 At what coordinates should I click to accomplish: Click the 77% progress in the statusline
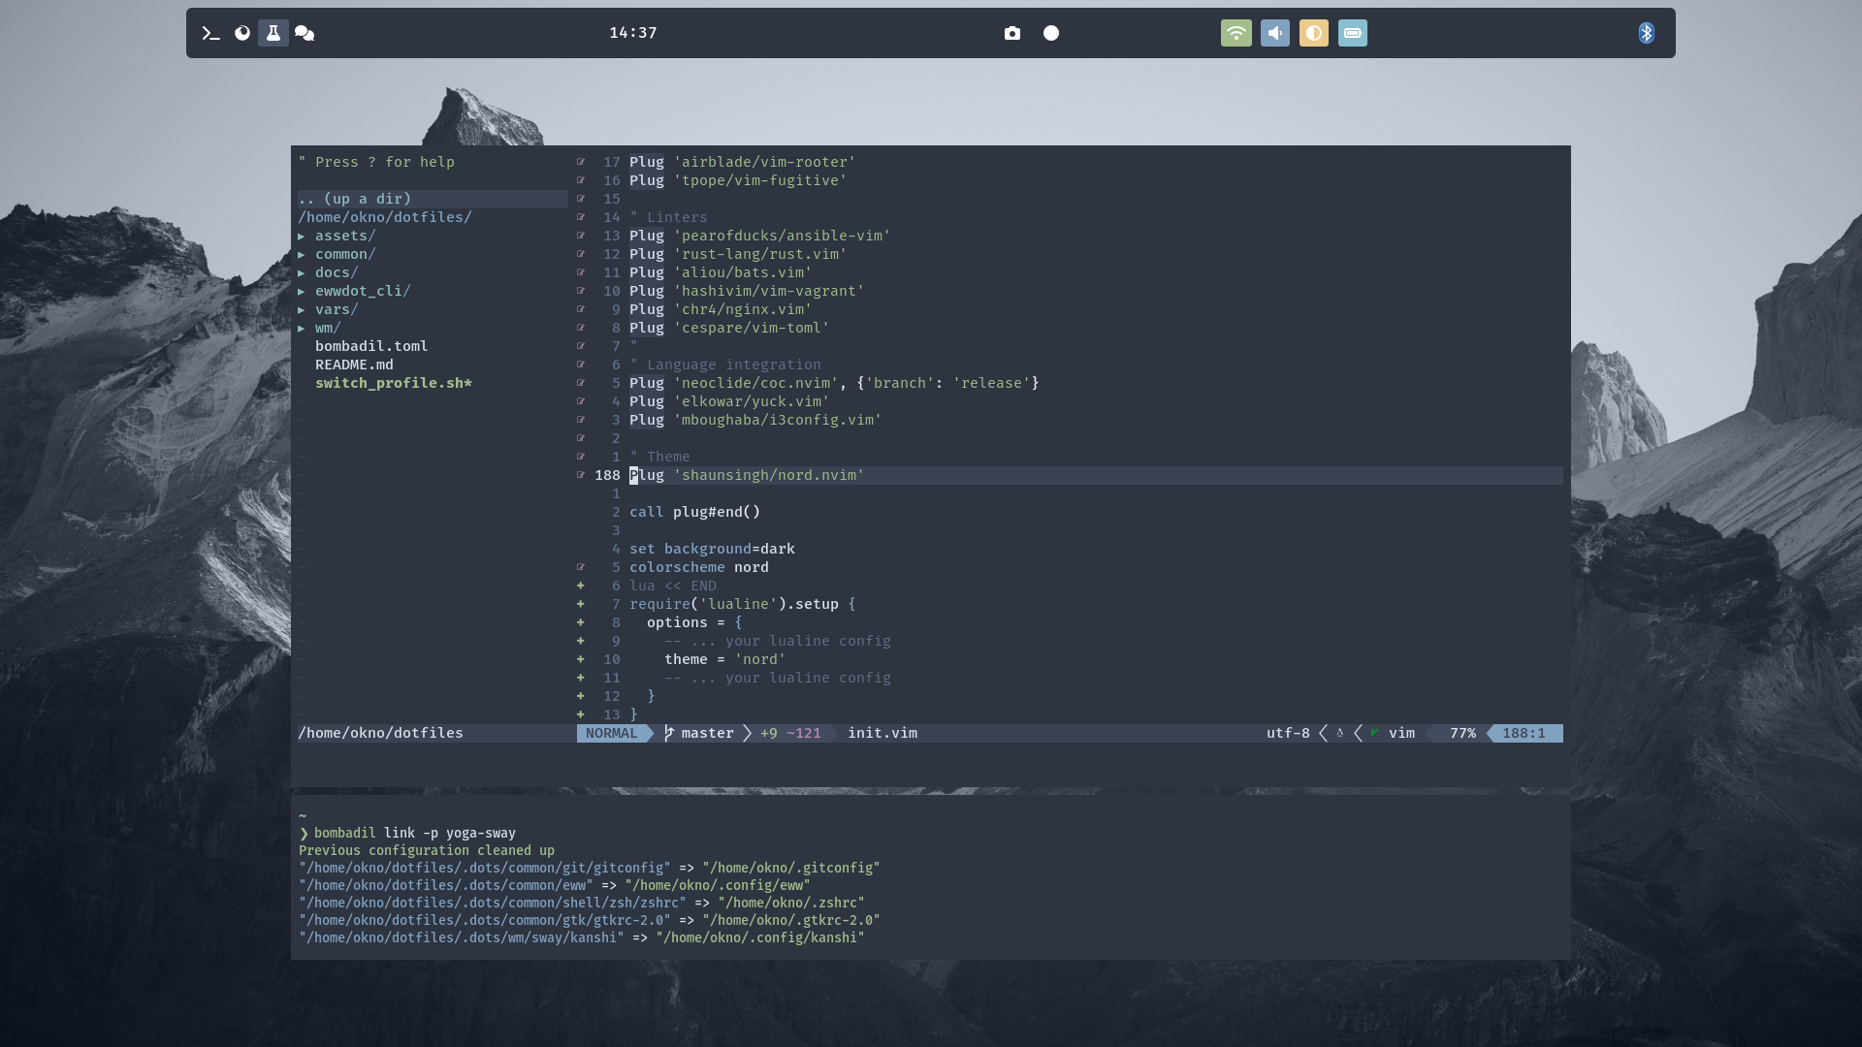pyautogui.click(x=1462, y=733)
